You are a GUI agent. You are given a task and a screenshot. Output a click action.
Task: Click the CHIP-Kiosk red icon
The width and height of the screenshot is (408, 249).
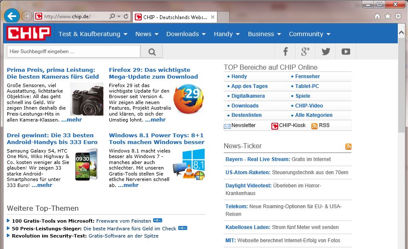(x=275, y=126)
